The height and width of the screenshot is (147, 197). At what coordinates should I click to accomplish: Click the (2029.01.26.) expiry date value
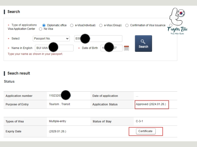(58, 131)
